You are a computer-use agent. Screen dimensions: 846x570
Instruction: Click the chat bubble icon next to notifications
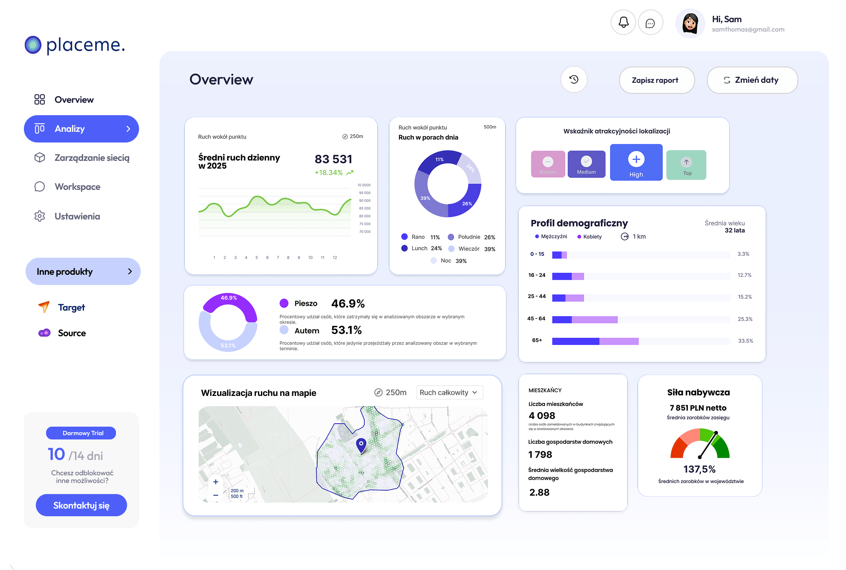(650, 23)
